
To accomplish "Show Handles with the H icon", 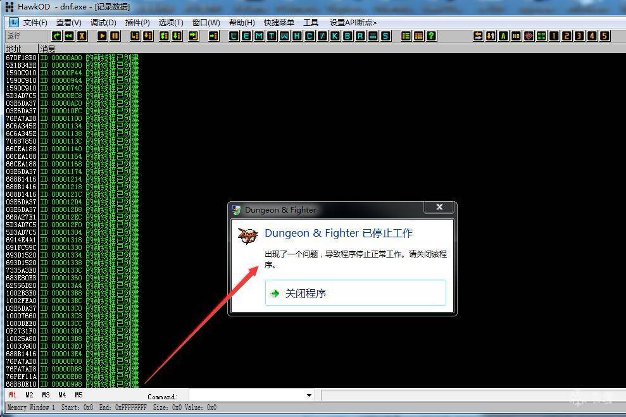I will (297, 36).
